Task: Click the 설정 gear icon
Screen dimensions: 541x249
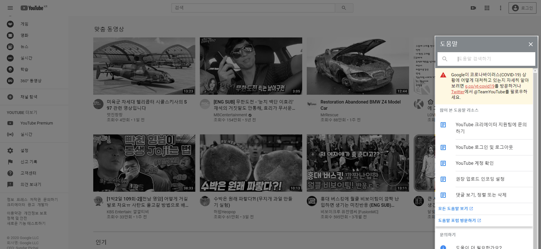Action: point(10,151)
